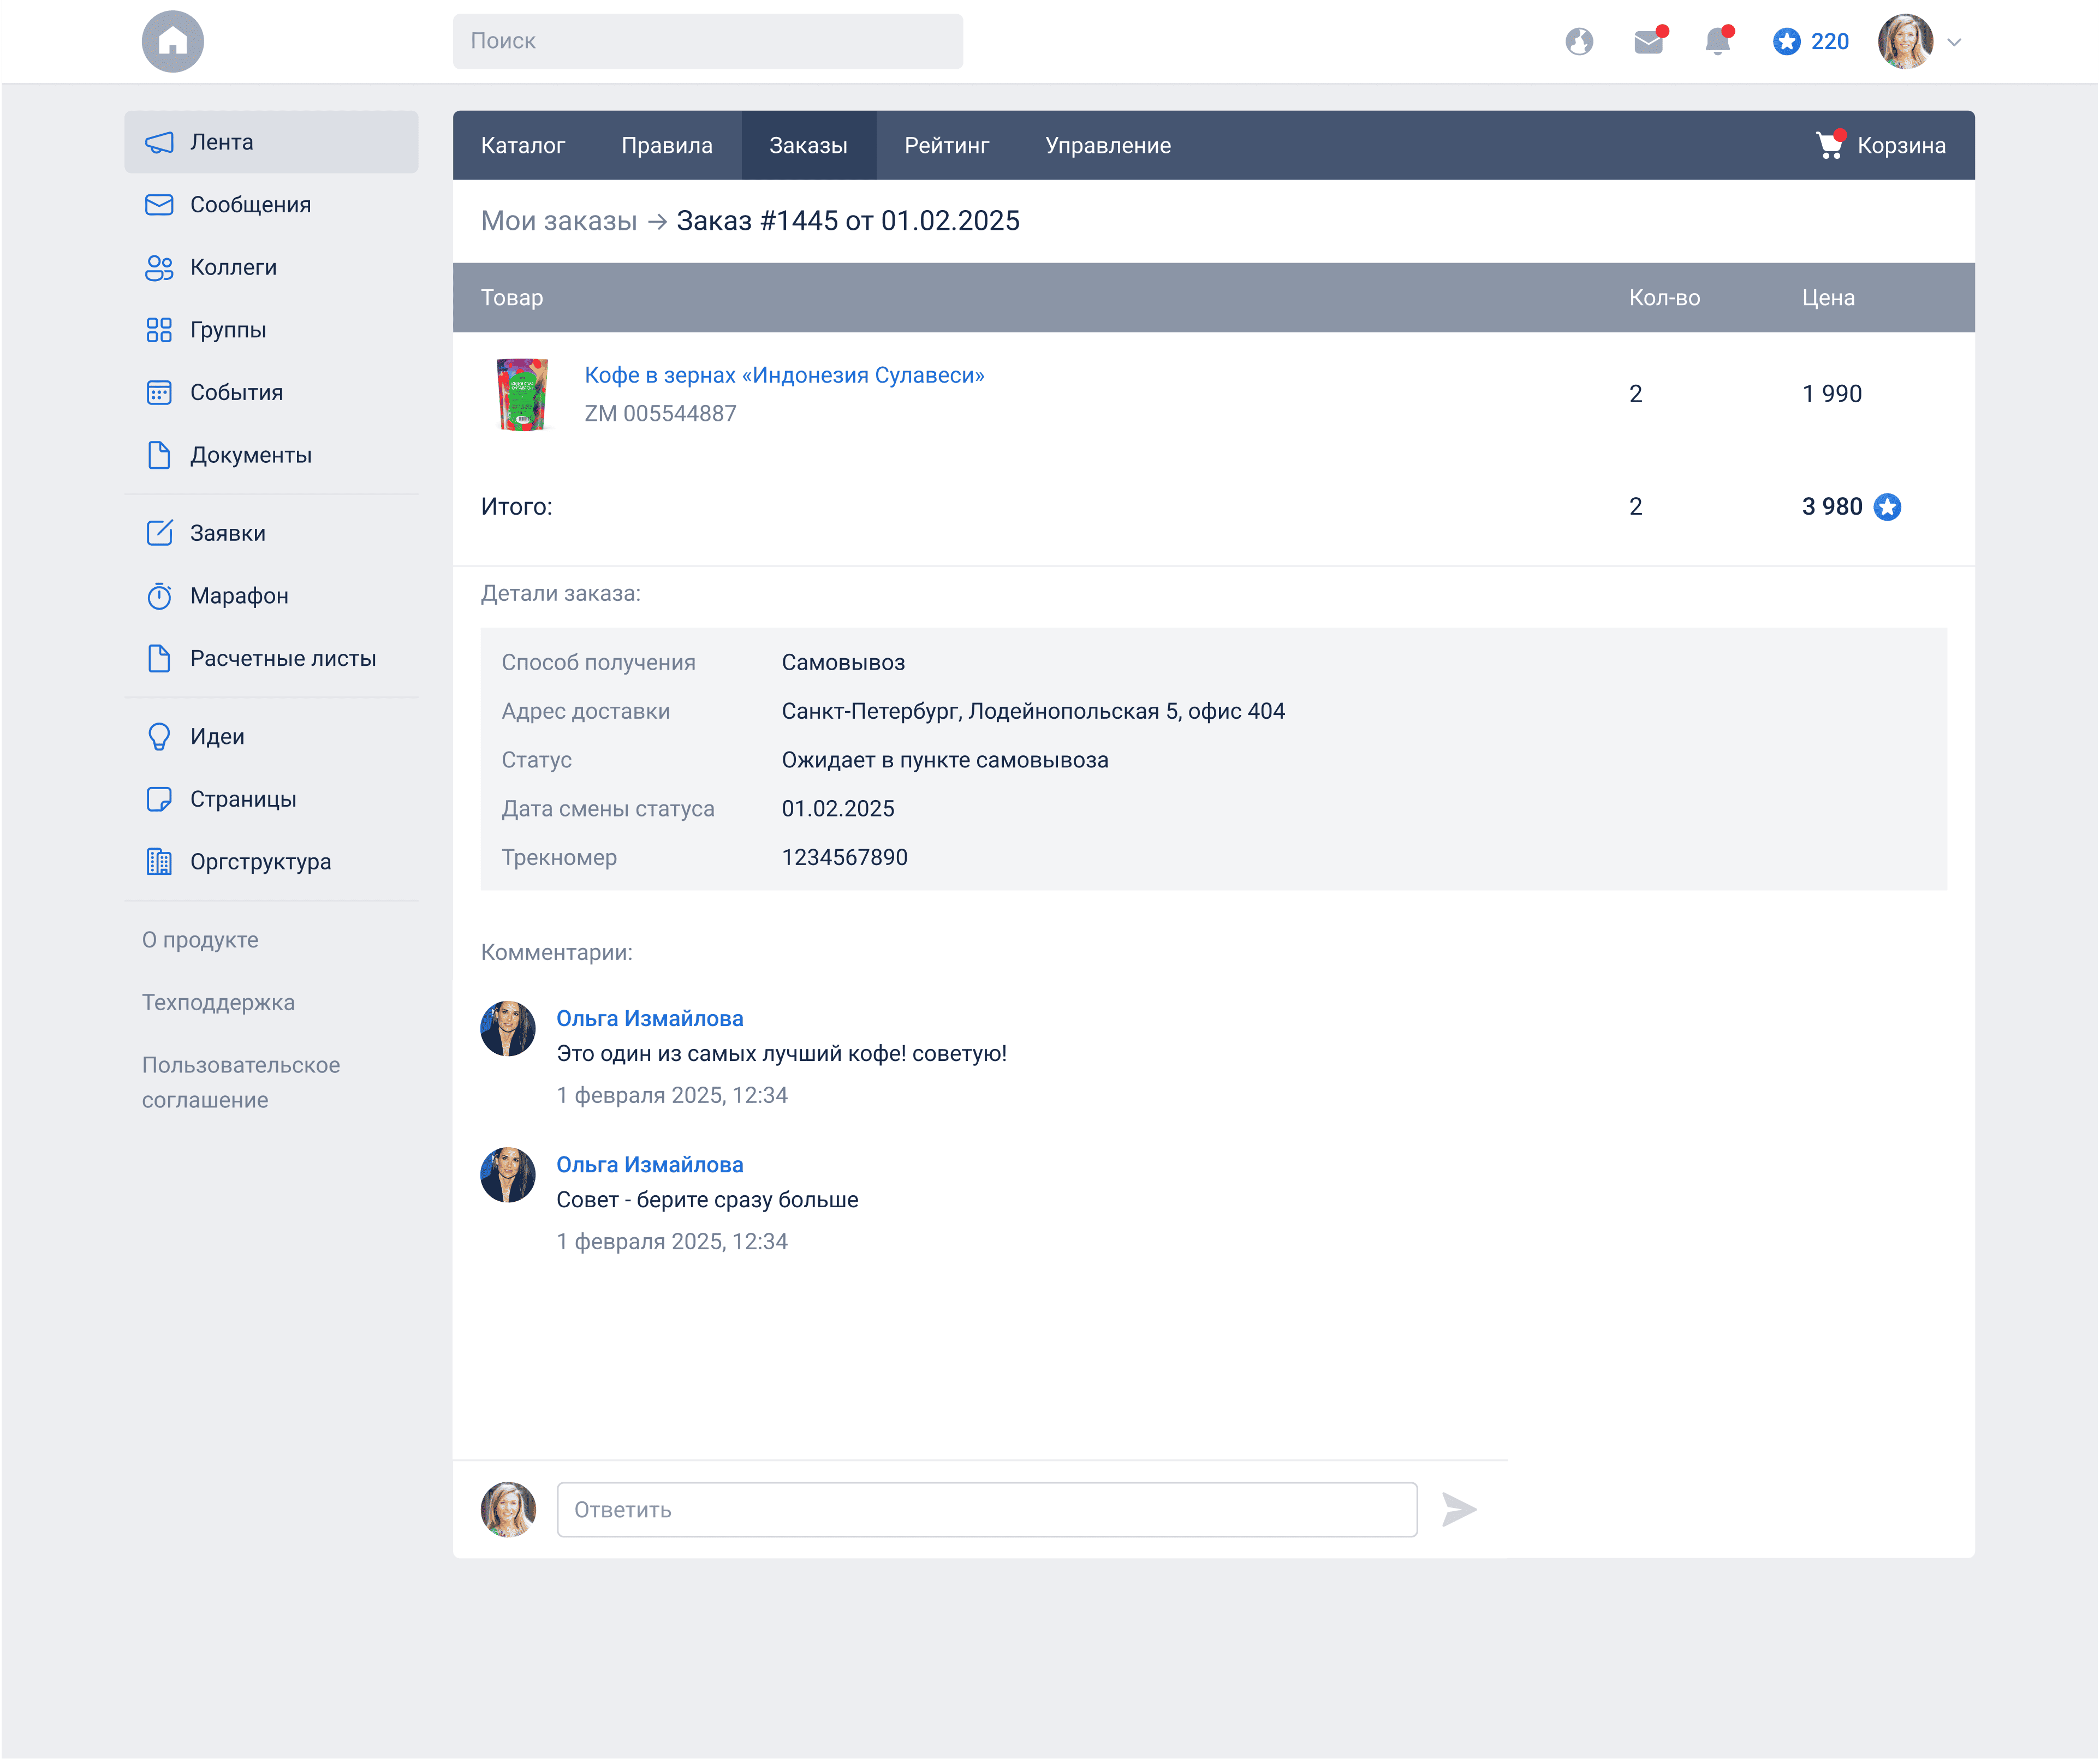This screenshot has height=1759, width=2100.
Task: Click the star points balance 220
Action: pos(1811,41)
